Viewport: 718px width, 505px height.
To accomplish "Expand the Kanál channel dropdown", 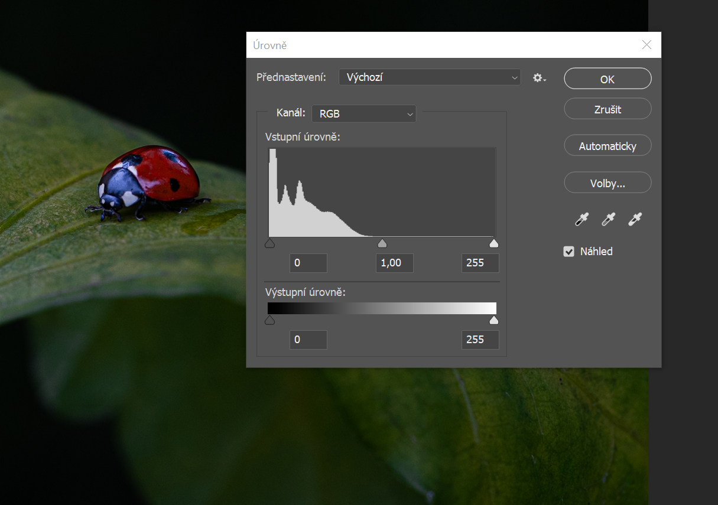I will [x=363, y=113].
